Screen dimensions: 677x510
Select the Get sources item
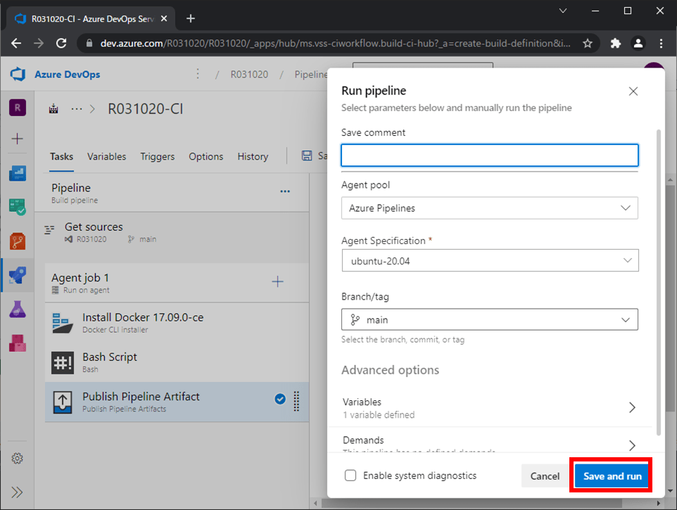pyautogui.click(x=177, y=232)
